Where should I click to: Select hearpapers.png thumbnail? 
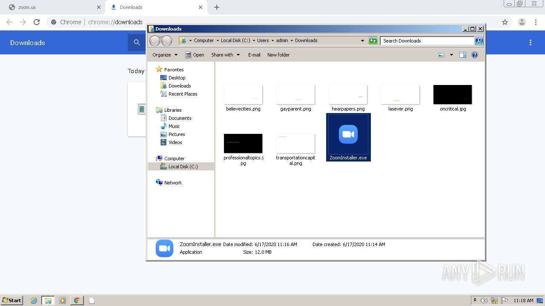[x=348, y=94]
